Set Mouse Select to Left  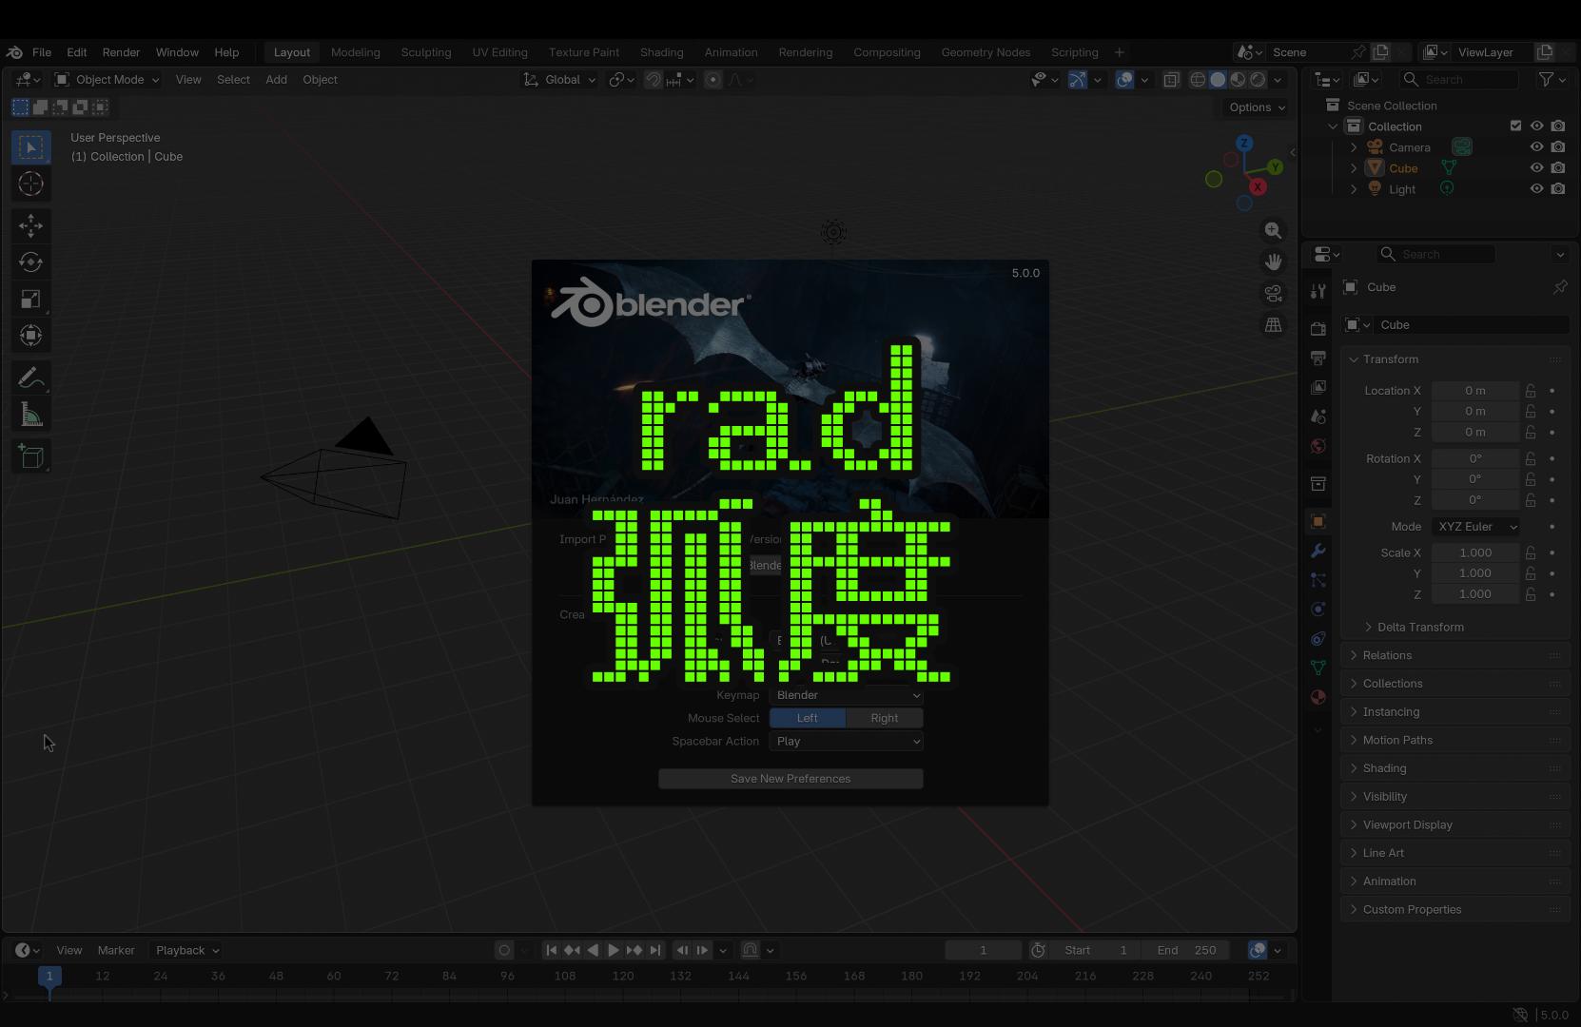pos(808,718)
